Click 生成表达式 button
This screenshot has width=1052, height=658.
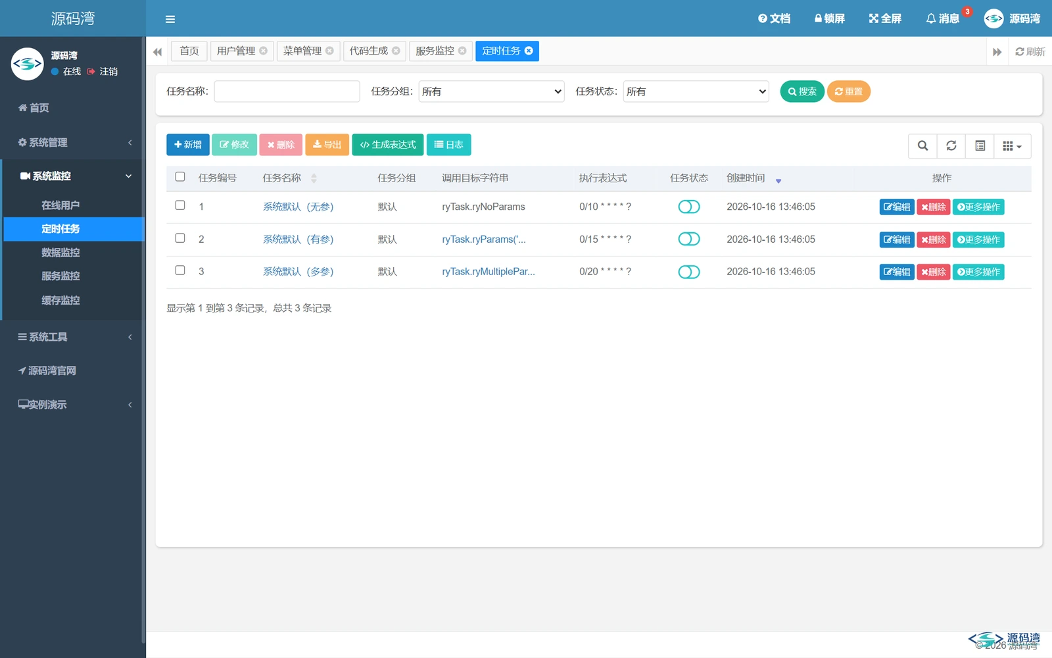[388, 145]
